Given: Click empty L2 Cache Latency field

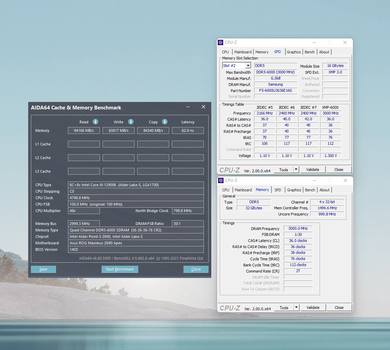Looking at the screenshot, I should click(x=188, y=158).
